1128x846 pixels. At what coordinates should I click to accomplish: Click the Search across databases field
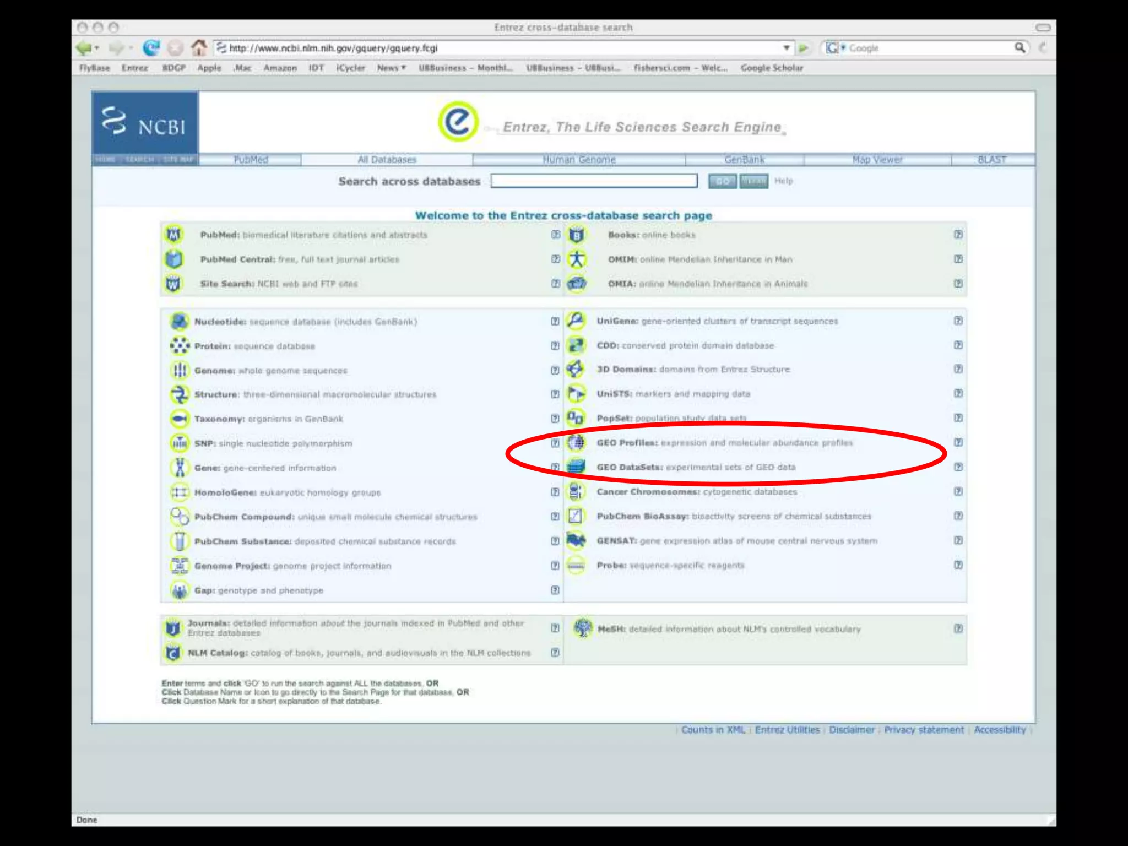594,181
